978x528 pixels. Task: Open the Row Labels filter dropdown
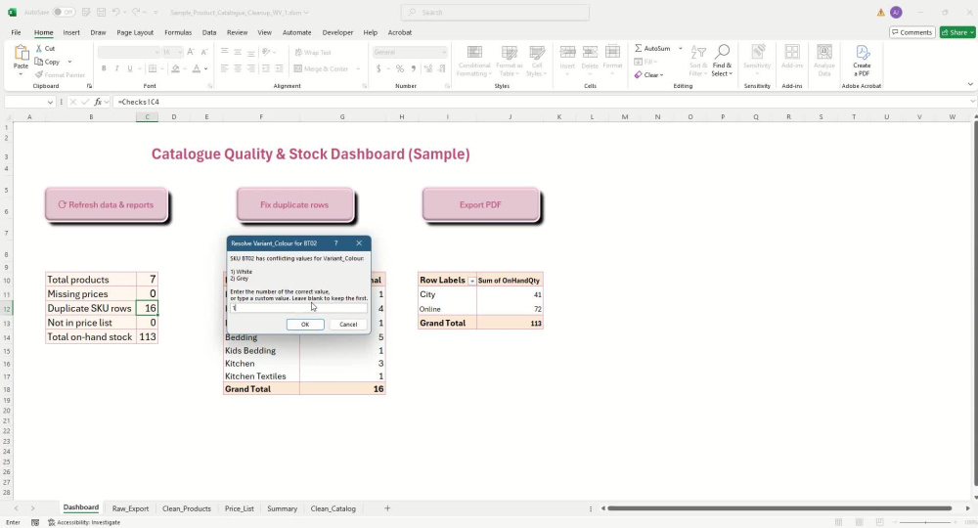[471, 282]
